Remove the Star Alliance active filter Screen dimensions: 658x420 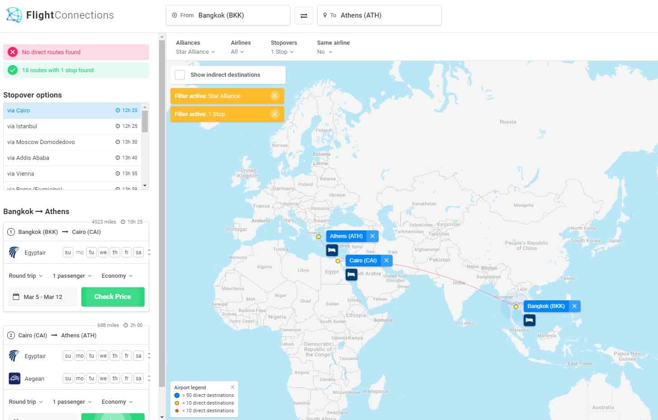pos(275,96)
